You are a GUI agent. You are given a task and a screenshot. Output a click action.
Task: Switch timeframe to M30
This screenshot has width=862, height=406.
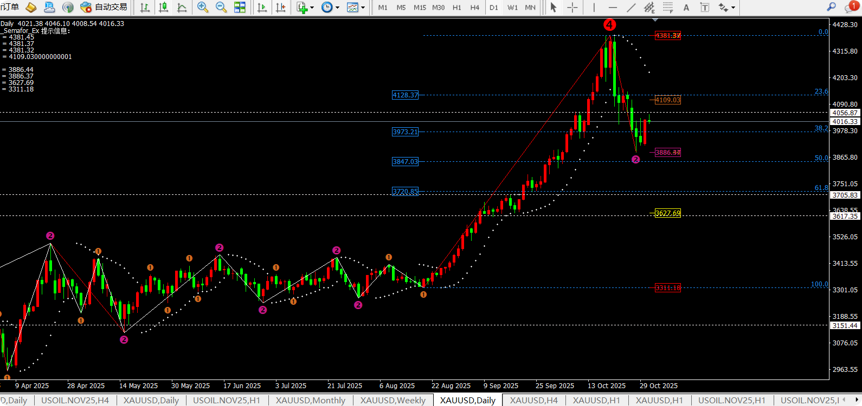[438, 8]
